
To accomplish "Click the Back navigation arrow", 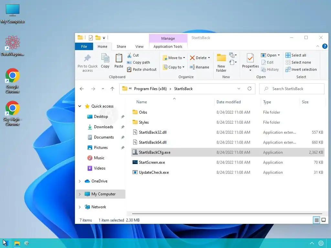I will click(x=82, y=89).
